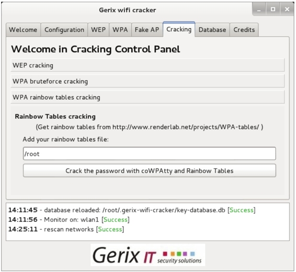The width and height of the screenshot is (296, 272).
Task: Switch to the Welcome tab
Action: pyautogui.click(x=23, y=30)
